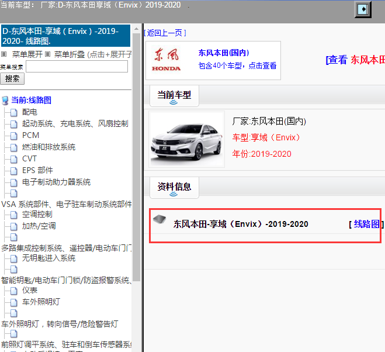The image size is (385, 352).
Task: Click the 查看 东风本田 link at right
Action: point(355,60)
